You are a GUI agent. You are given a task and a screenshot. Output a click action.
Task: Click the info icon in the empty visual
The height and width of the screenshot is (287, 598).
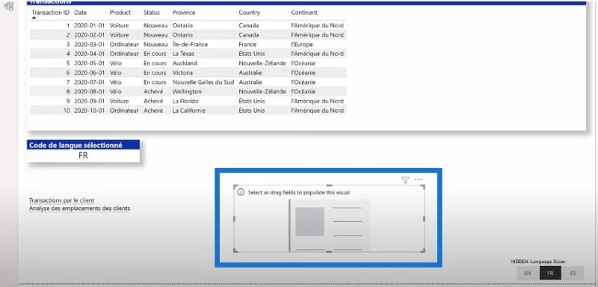241,193
